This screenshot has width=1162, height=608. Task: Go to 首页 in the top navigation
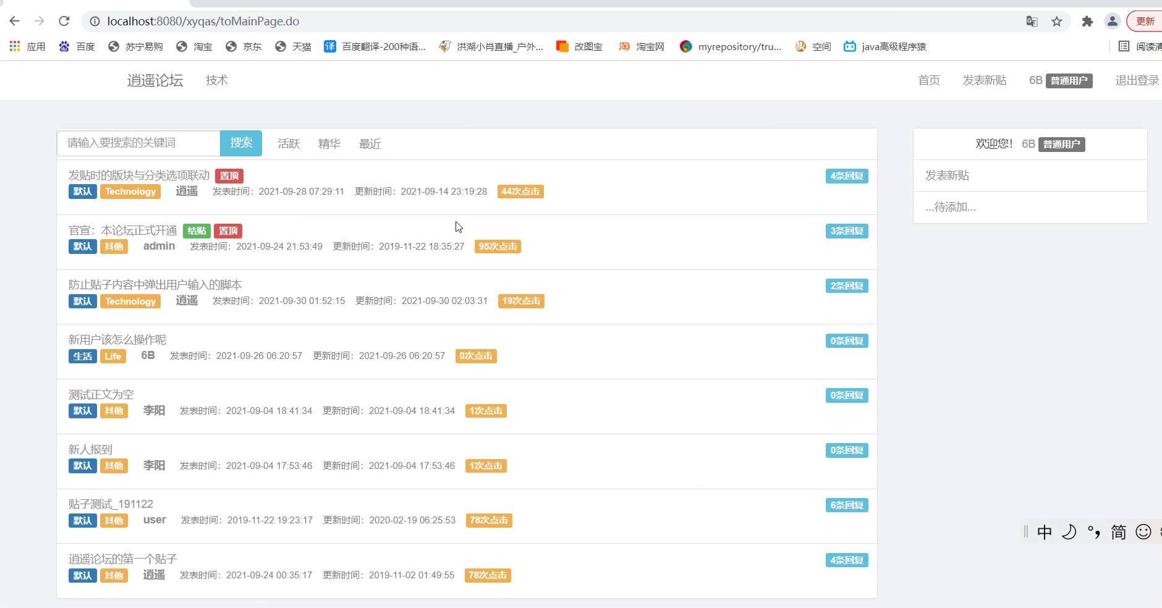point(929,80)
